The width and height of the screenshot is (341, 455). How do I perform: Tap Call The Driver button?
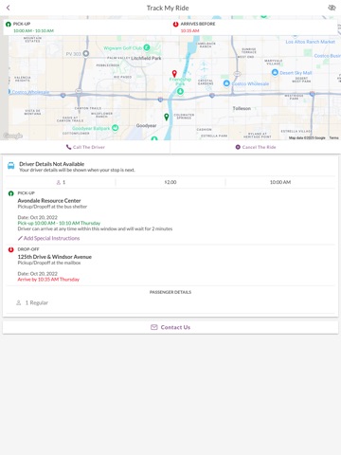coord(85,147)
